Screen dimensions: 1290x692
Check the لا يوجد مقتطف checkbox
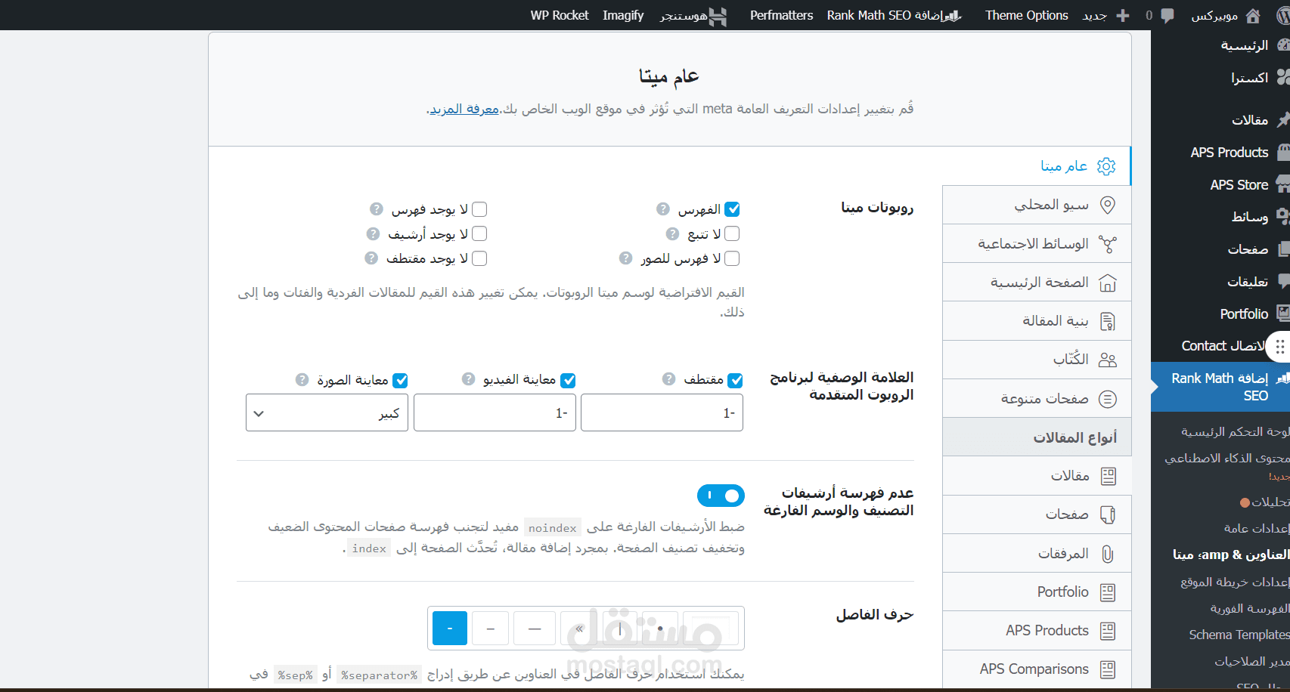479,258
